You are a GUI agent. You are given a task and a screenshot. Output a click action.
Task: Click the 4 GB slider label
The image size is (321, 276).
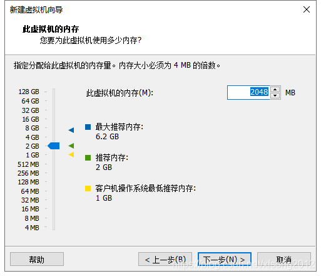(32, 137)
